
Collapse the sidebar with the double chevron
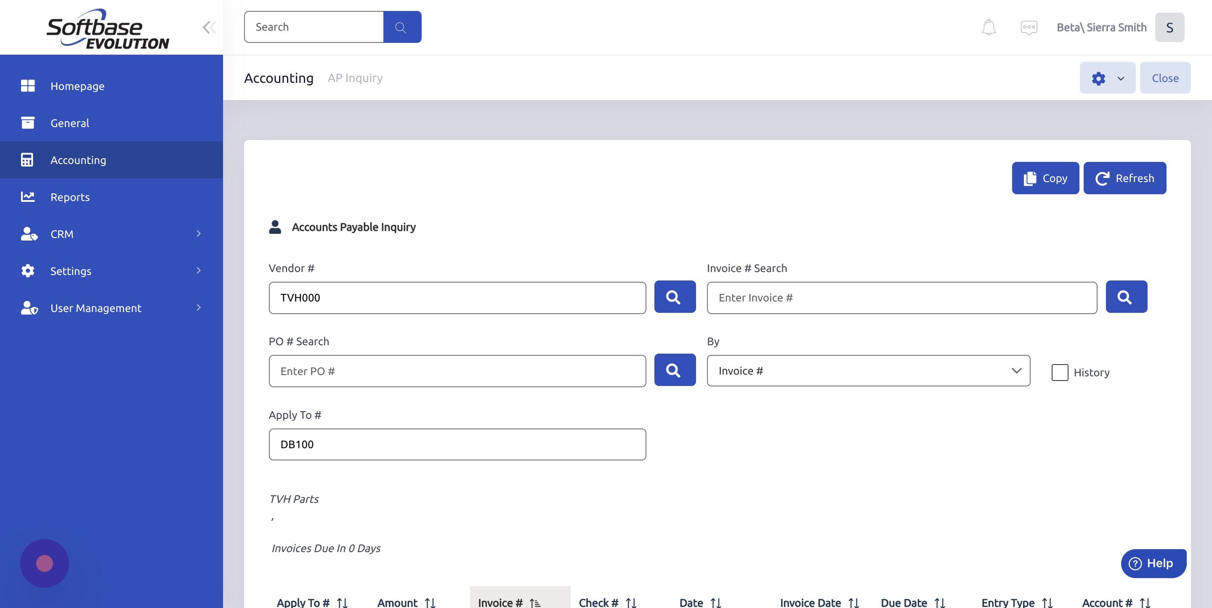coord(209,27)
